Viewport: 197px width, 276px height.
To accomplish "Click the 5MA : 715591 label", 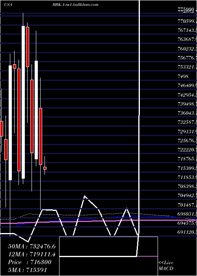I will 27,270.
